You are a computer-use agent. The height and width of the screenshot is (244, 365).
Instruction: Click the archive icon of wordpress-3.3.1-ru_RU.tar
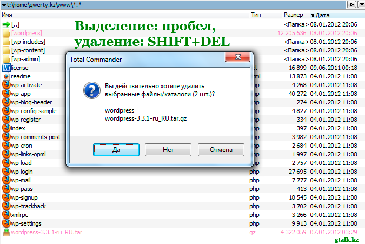[x=6, y=232]
